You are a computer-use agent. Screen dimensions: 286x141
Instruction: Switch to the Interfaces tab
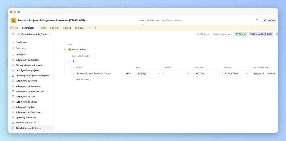pos(167,20)
